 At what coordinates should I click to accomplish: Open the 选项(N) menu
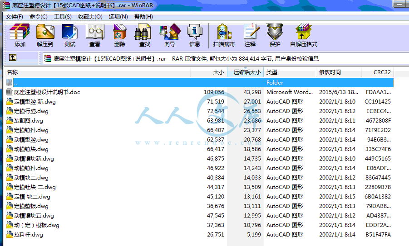tap(118, 17)
